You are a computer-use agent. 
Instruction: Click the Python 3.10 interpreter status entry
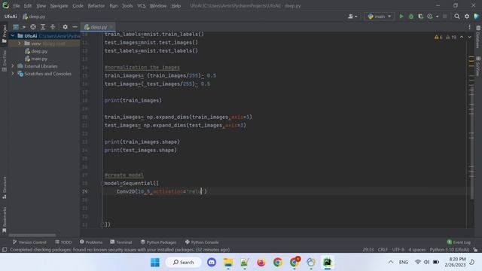coord(450,249)
